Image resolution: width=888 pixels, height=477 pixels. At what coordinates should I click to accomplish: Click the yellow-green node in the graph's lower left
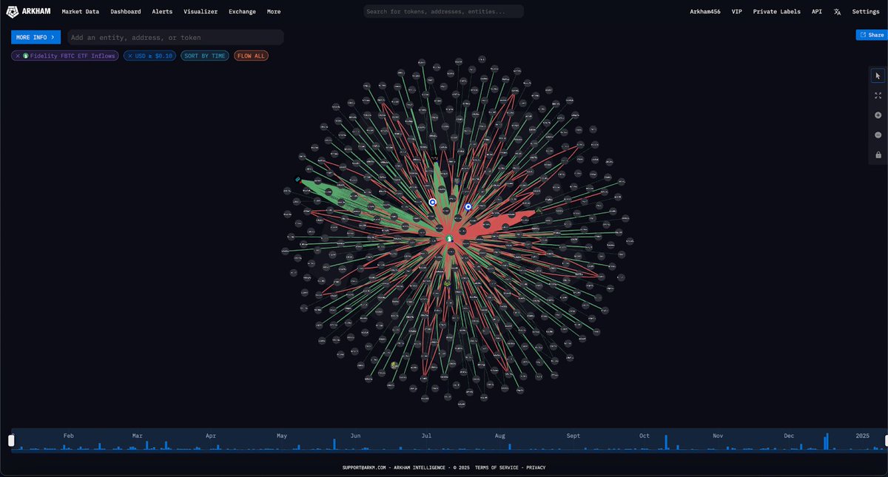click(x=394, y=365)
